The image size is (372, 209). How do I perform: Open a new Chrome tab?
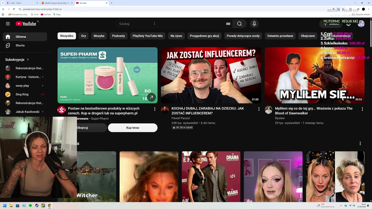(112, 3)
